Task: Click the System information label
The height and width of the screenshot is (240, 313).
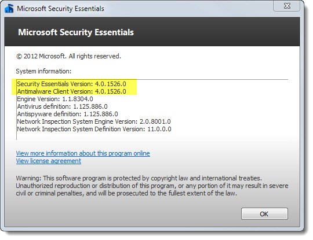Action: (43, 71)
